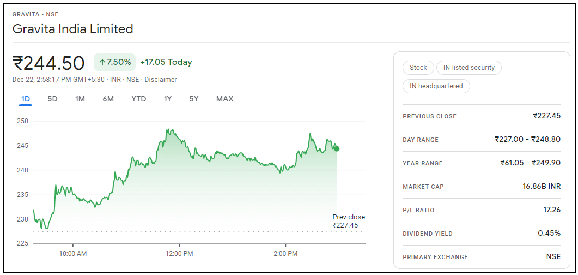The width and height of the screenshot is (578, 275).
Task: Select the 1Y chart range
Action: click(168, 99)
